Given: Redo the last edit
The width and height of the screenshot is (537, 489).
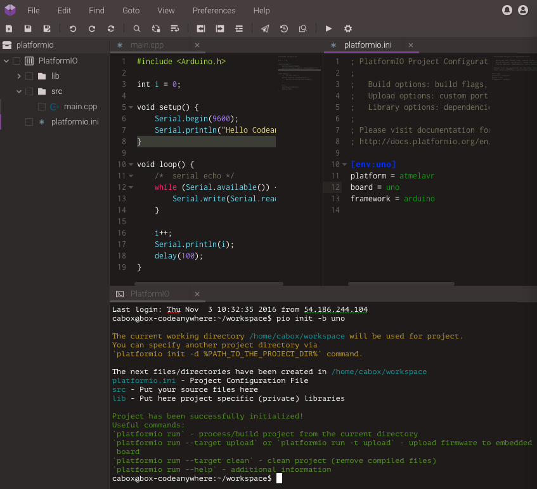Looking at the screenshot, I should coord(92,29).
